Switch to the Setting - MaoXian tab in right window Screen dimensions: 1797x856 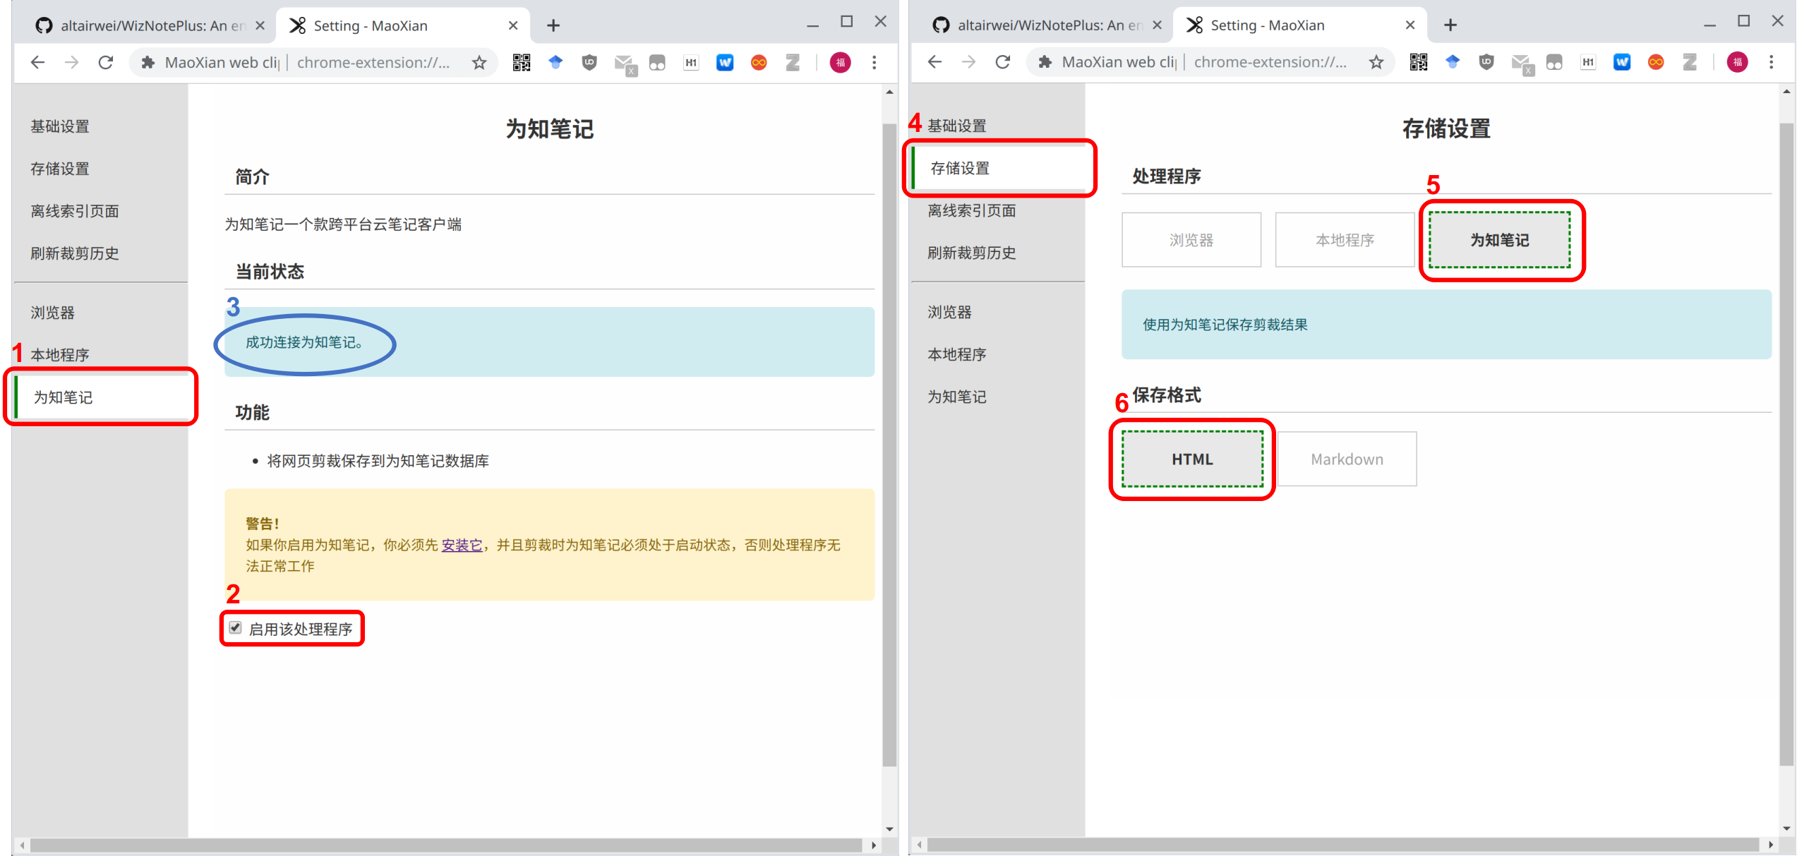1299,25
